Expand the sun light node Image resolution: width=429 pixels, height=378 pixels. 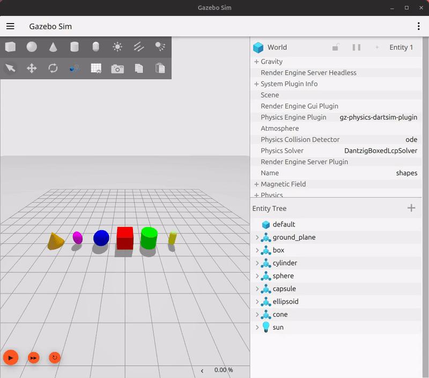pos(257,327)
